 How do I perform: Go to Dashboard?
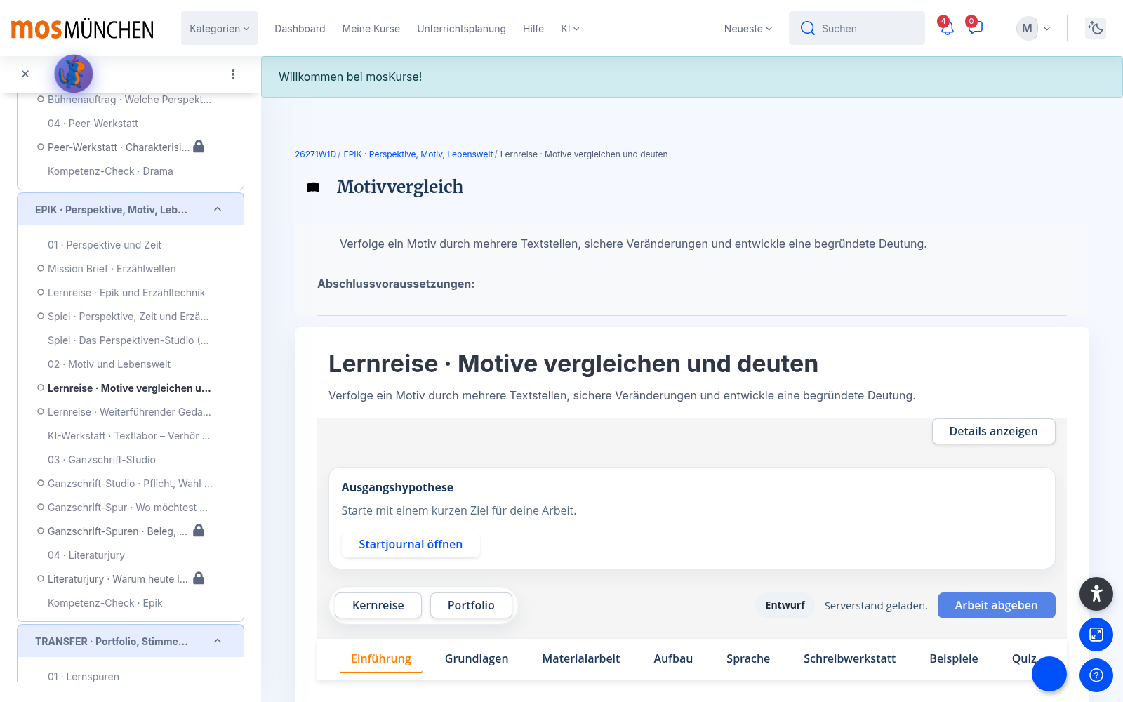(x=300, y=29)
